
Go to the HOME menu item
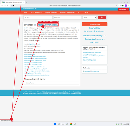click(x=25, y=12)
